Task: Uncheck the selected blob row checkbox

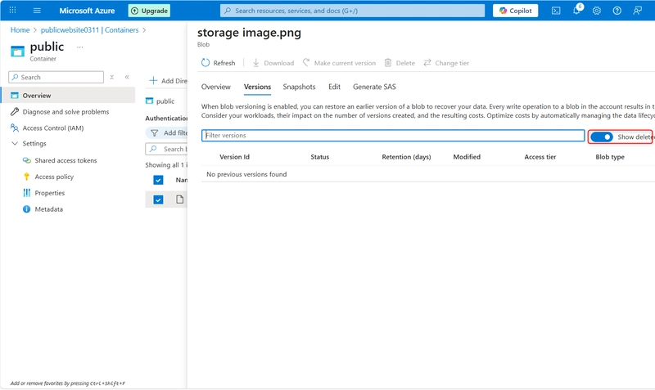Action: 158,199
